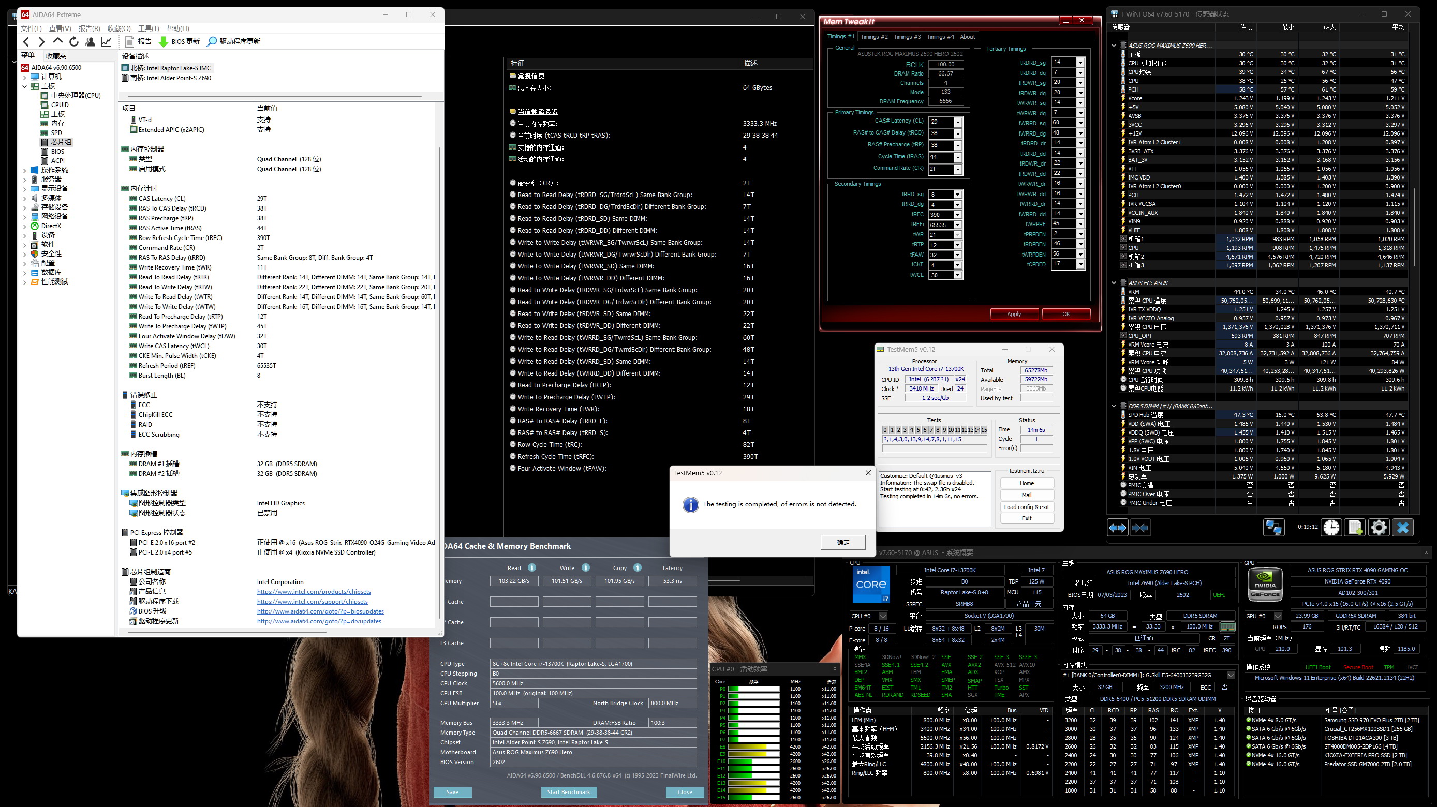Open the CAS# Latency (CL) dropdown
Viewport: 1437px width, 807px height.
point(958,122)
